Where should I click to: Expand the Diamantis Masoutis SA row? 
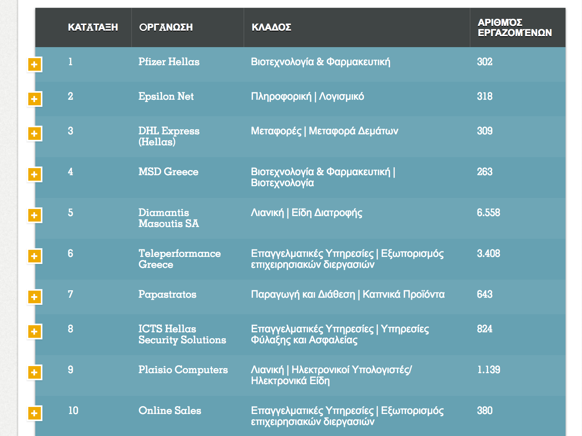pyautogui.click(x=34, y=215)
